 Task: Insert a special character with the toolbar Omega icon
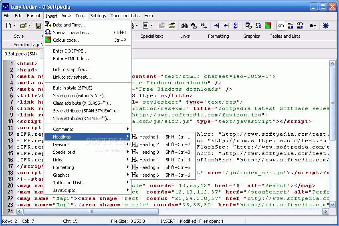258,26
